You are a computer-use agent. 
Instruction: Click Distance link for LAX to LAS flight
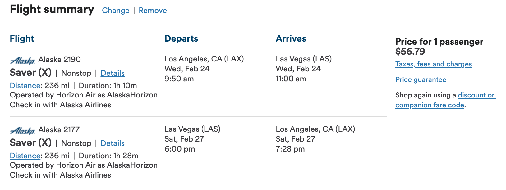[x=25, y=86]
